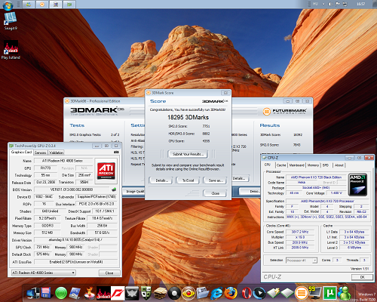Click the GPU-Z taskbar button
The image size is (377, 302).
tap(69, 5)
